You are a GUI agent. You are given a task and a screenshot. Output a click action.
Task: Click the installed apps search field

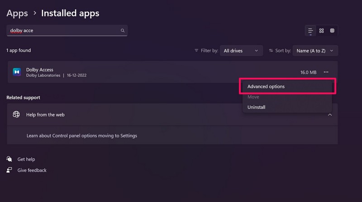coord(63,31)
